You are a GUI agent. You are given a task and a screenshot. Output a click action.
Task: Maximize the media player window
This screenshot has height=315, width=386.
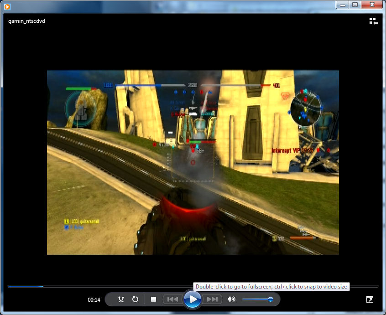coord(355,5)
